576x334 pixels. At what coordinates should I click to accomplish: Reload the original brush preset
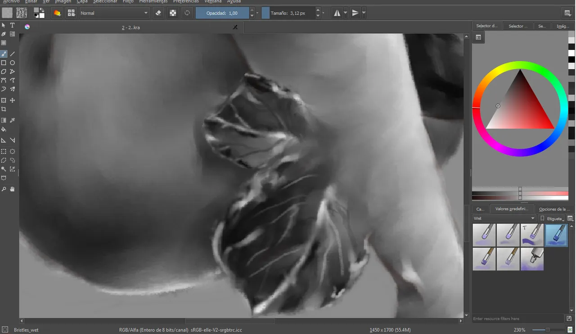coord(187,13)
